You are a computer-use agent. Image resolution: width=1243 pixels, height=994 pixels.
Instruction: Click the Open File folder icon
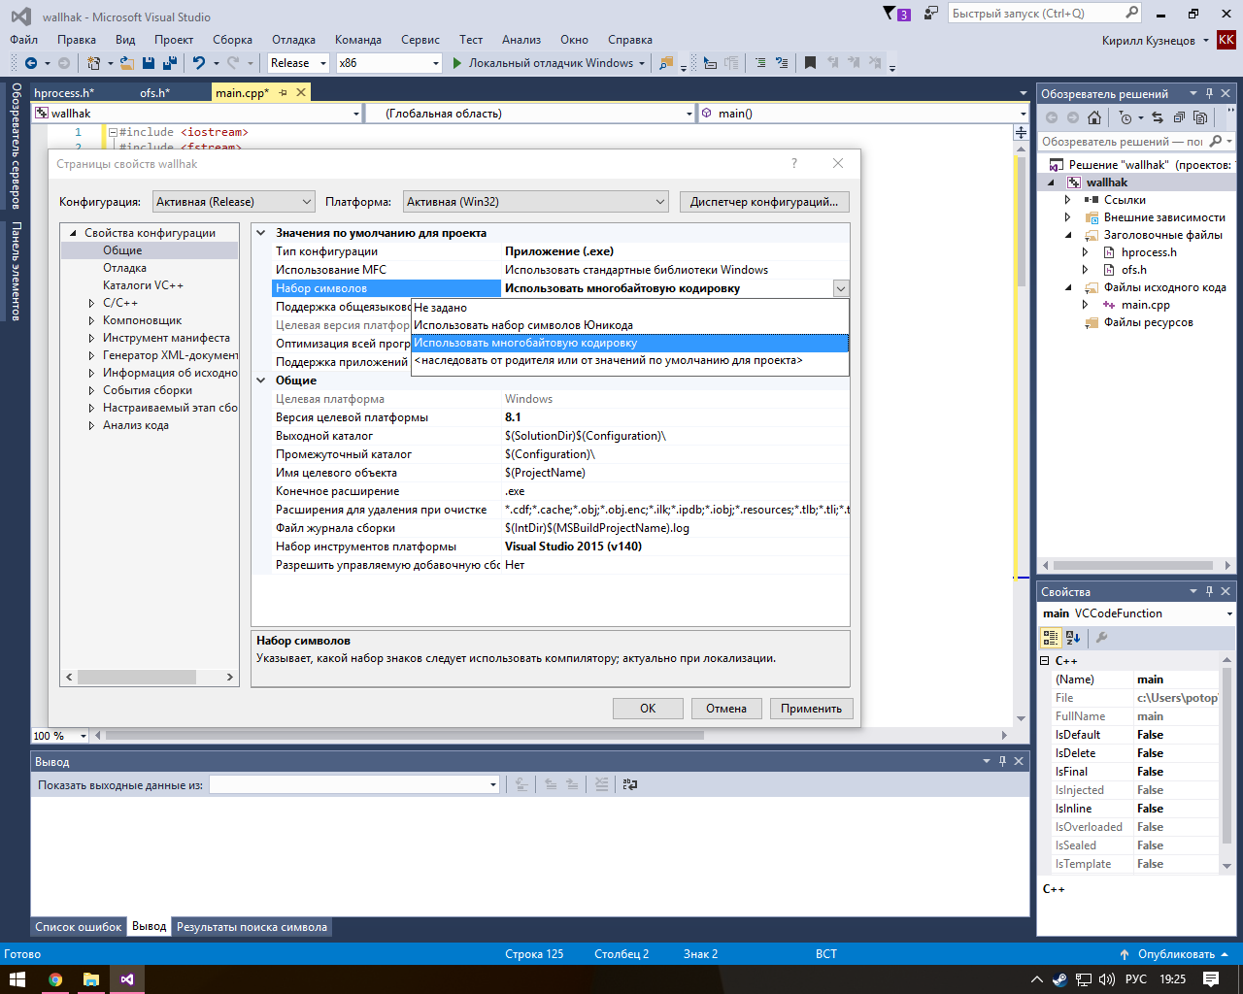click(126, 63)
